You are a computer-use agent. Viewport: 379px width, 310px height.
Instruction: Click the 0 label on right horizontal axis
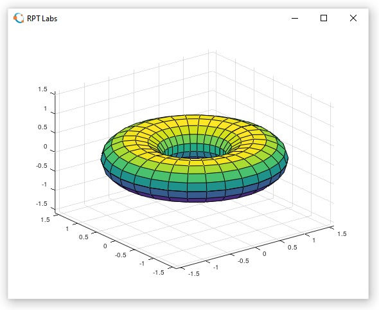point(264,254)
